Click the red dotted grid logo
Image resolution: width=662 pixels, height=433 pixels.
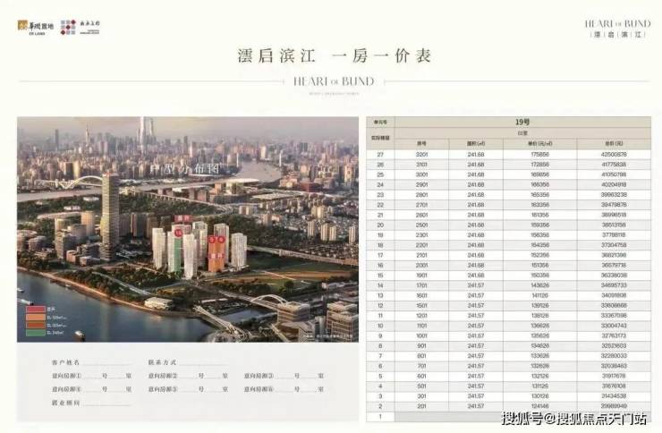(68, 28)
